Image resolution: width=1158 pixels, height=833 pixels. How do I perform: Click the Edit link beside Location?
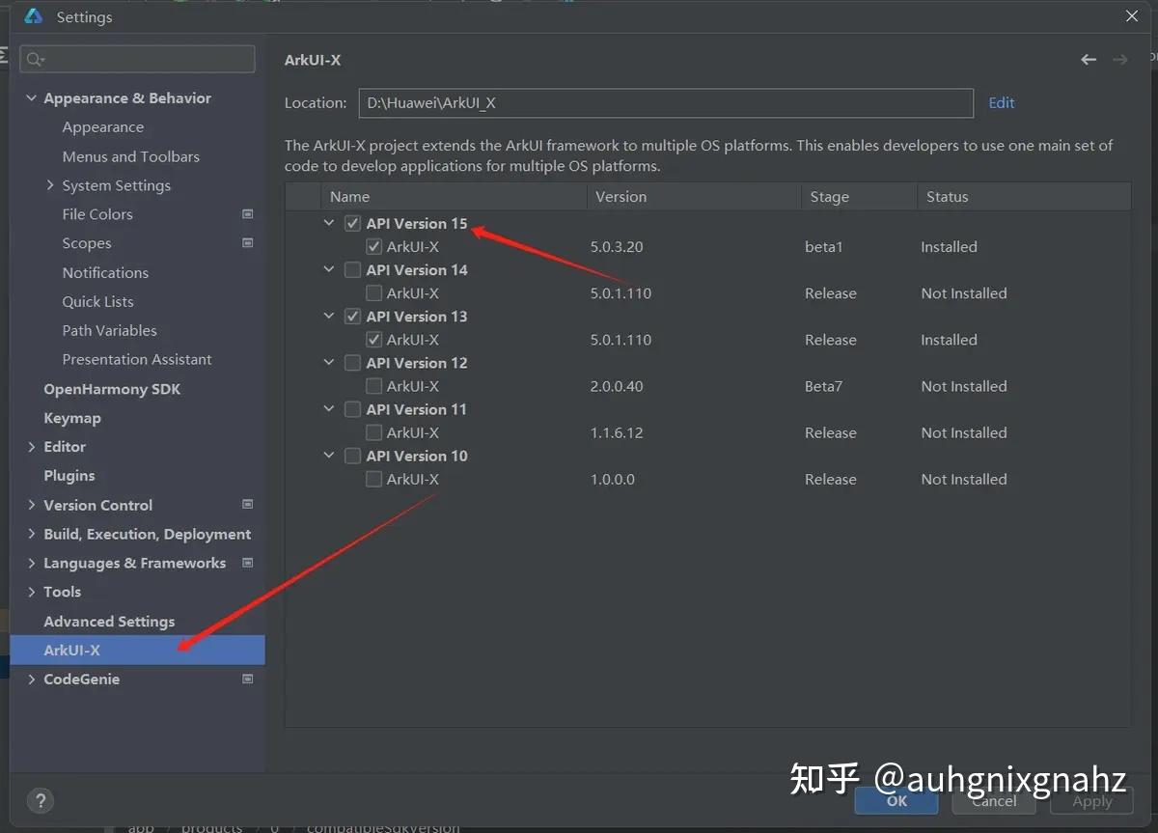click(x=1001, y=102)
